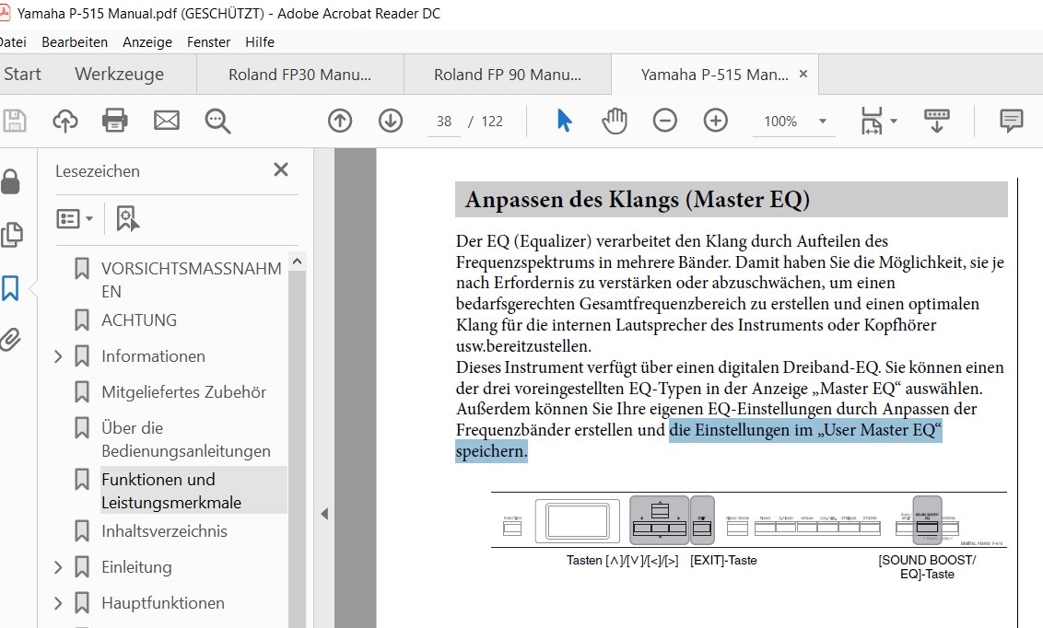The image size is (1043, 628).
Task: Activate the hand pan tool
Action: click(614, 121)
